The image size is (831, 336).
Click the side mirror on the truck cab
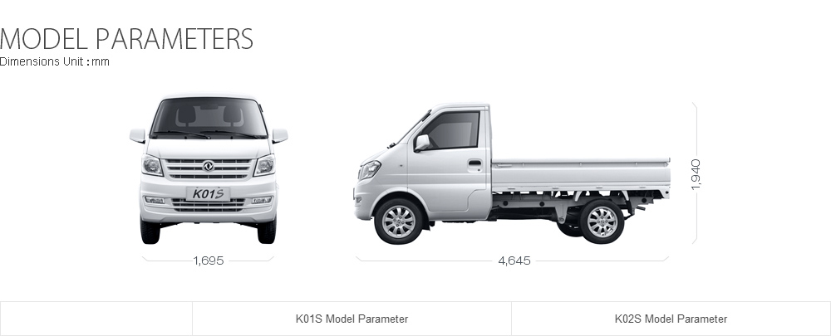[422, 143]
